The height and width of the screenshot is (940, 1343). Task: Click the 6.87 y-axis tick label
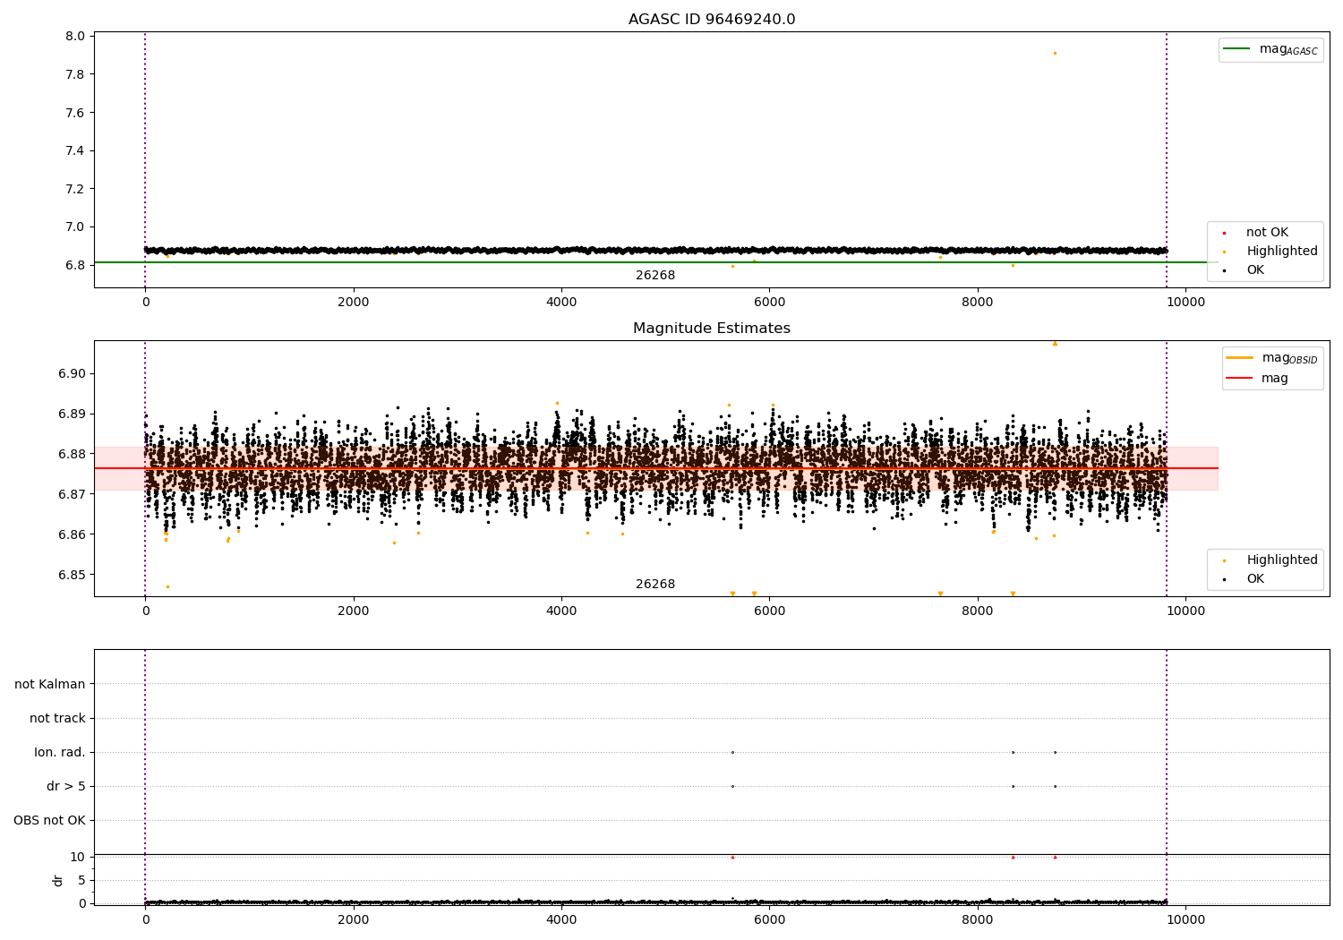(x=72, y=494)
